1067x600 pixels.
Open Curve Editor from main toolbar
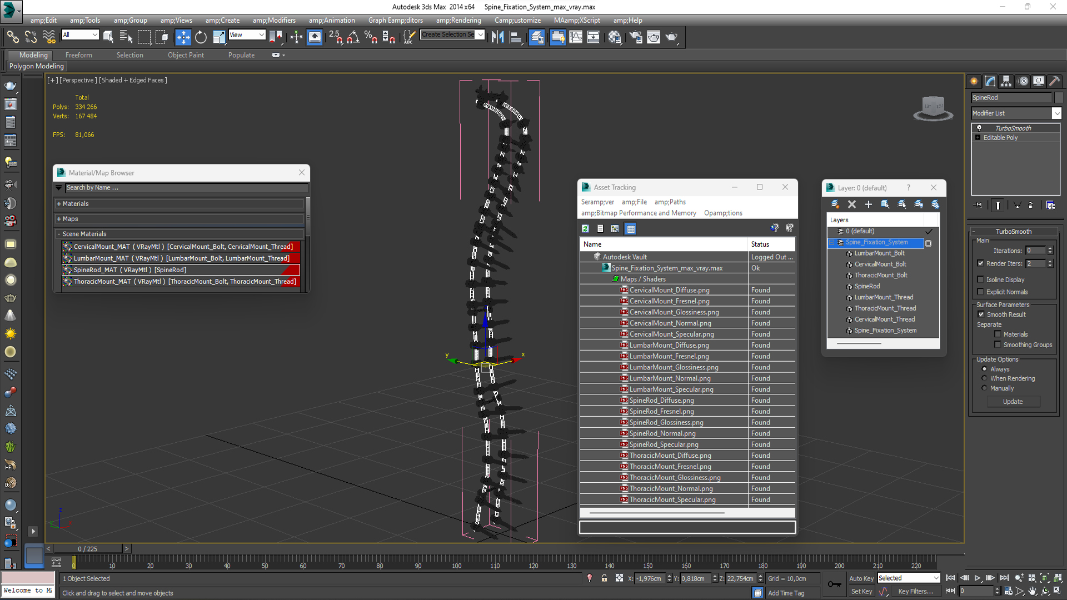(576, 37)
